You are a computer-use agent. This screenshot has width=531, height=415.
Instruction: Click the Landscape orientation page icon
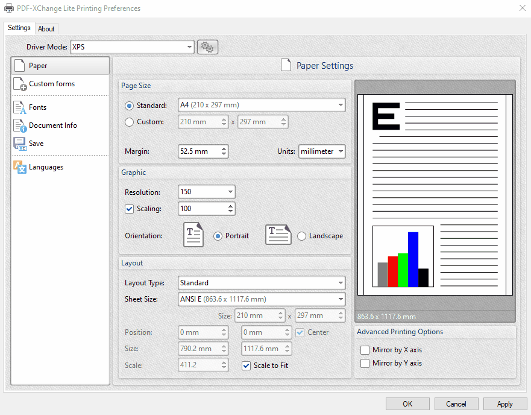pyautogui.click(x=278, y=235)
